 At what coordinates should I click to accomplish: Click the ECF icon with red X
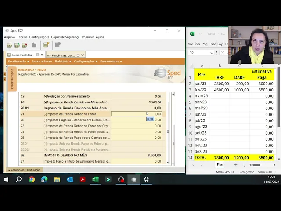25,45
